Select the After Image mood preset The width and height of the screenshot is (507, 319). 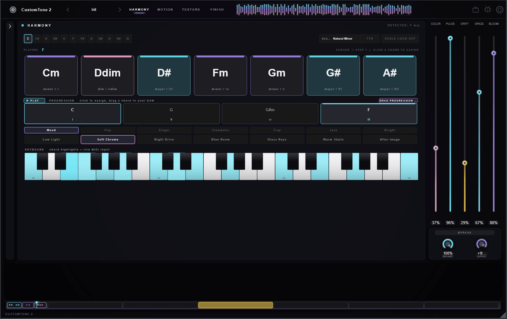pos(390,140)
